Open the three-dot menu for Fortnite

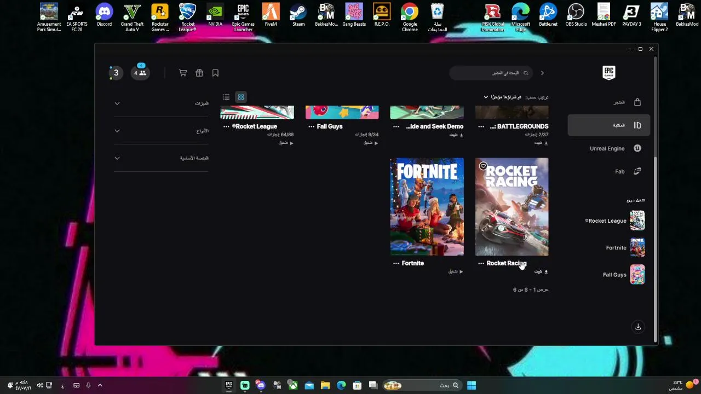coord(396,263)
